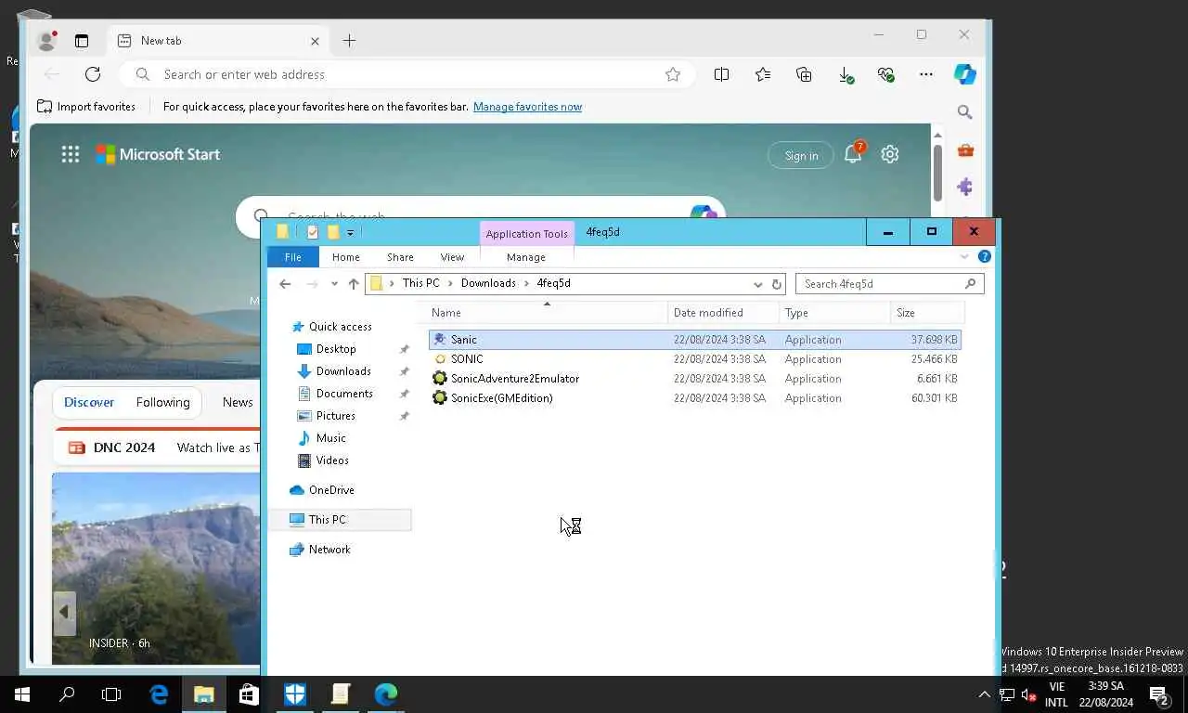1188x713 pixels.
Task: Add this page to favorites star
Action: (673, 74)
